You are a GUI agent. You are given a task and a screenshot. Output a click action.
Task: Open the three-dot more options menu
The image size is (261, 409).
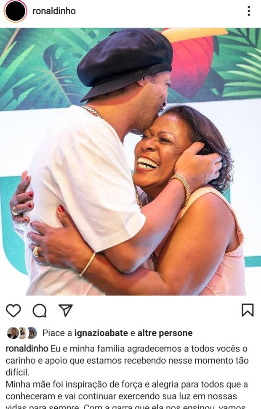[249, 11]
